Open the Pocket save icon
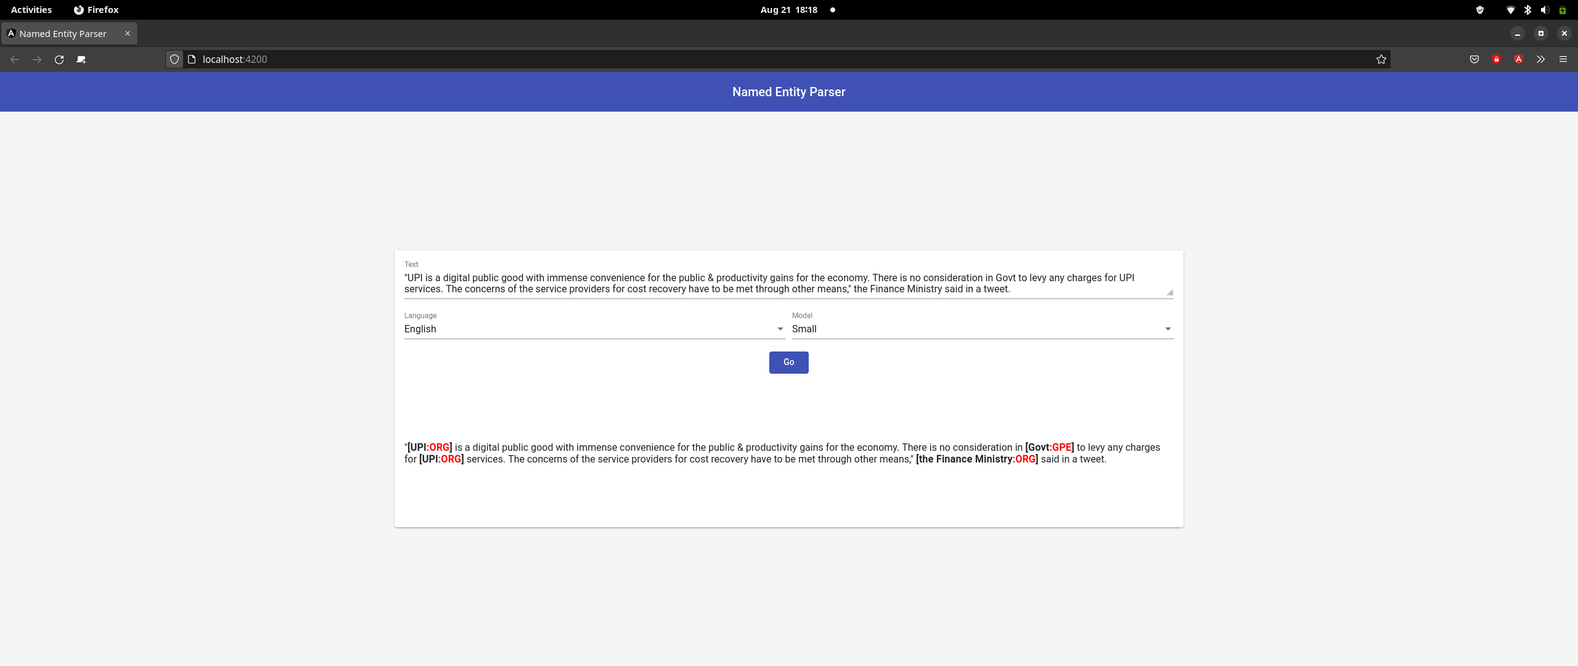This screenshot has width=1578, height=666. 1474,59
